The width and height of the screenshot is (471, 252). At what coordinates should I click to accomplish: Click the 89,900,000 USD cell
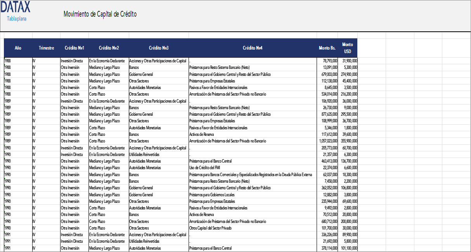pos(348,235)
